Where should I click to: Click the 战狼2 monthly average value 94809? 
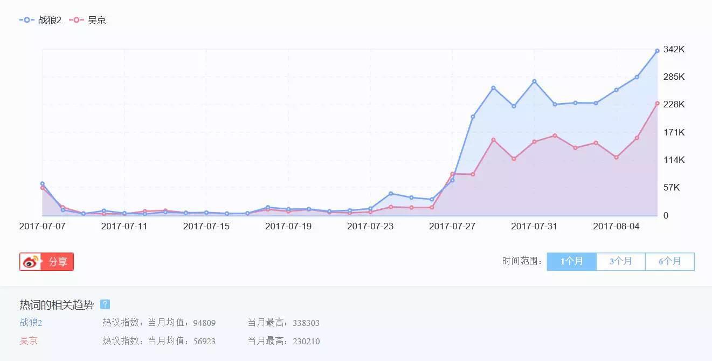pos(204,323)
